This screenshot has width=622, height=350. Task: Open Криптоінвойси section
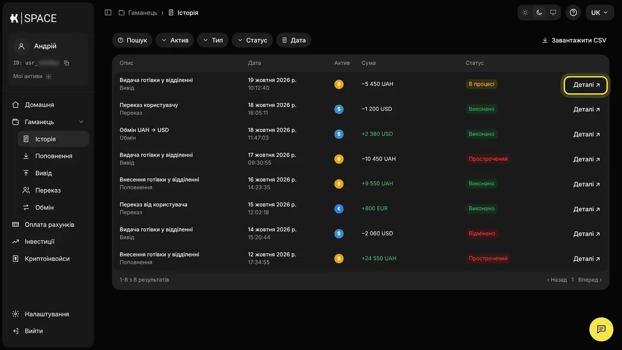pyautogui.click(x=47, y=259)
